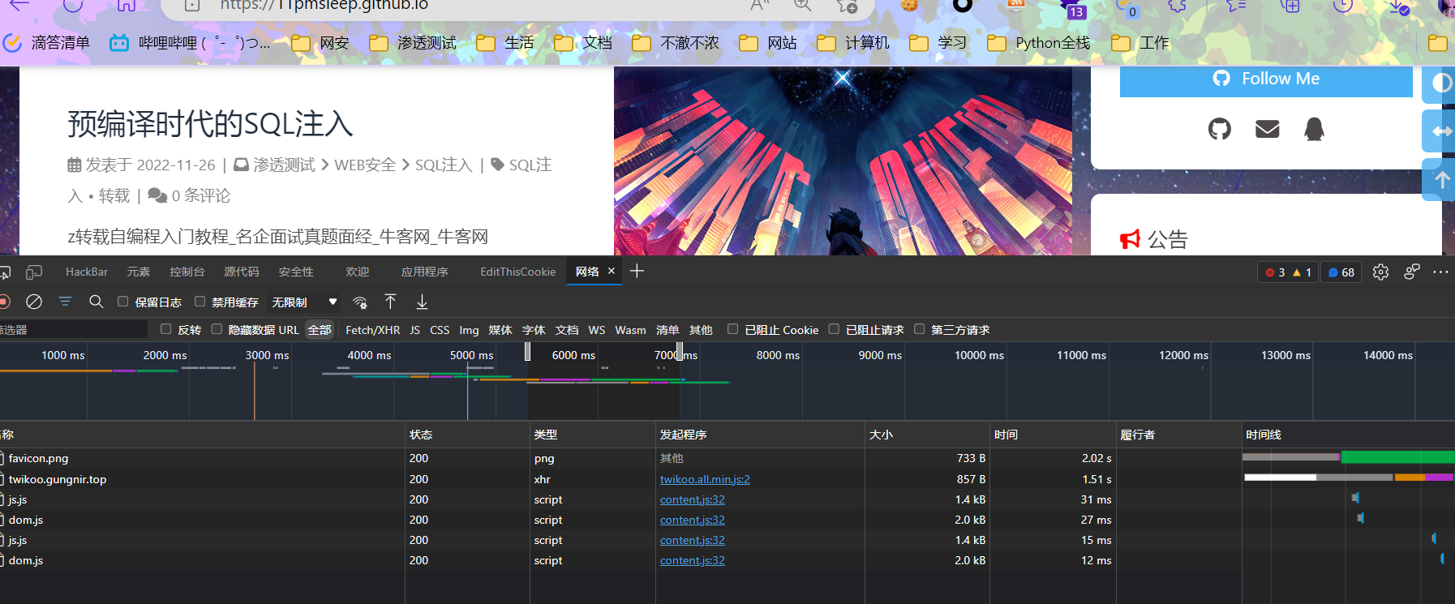Screen dimensions: 1455x604
Task: Switch to the 控制台 tab
Action: pyautogui.click(x=187, y=272)
